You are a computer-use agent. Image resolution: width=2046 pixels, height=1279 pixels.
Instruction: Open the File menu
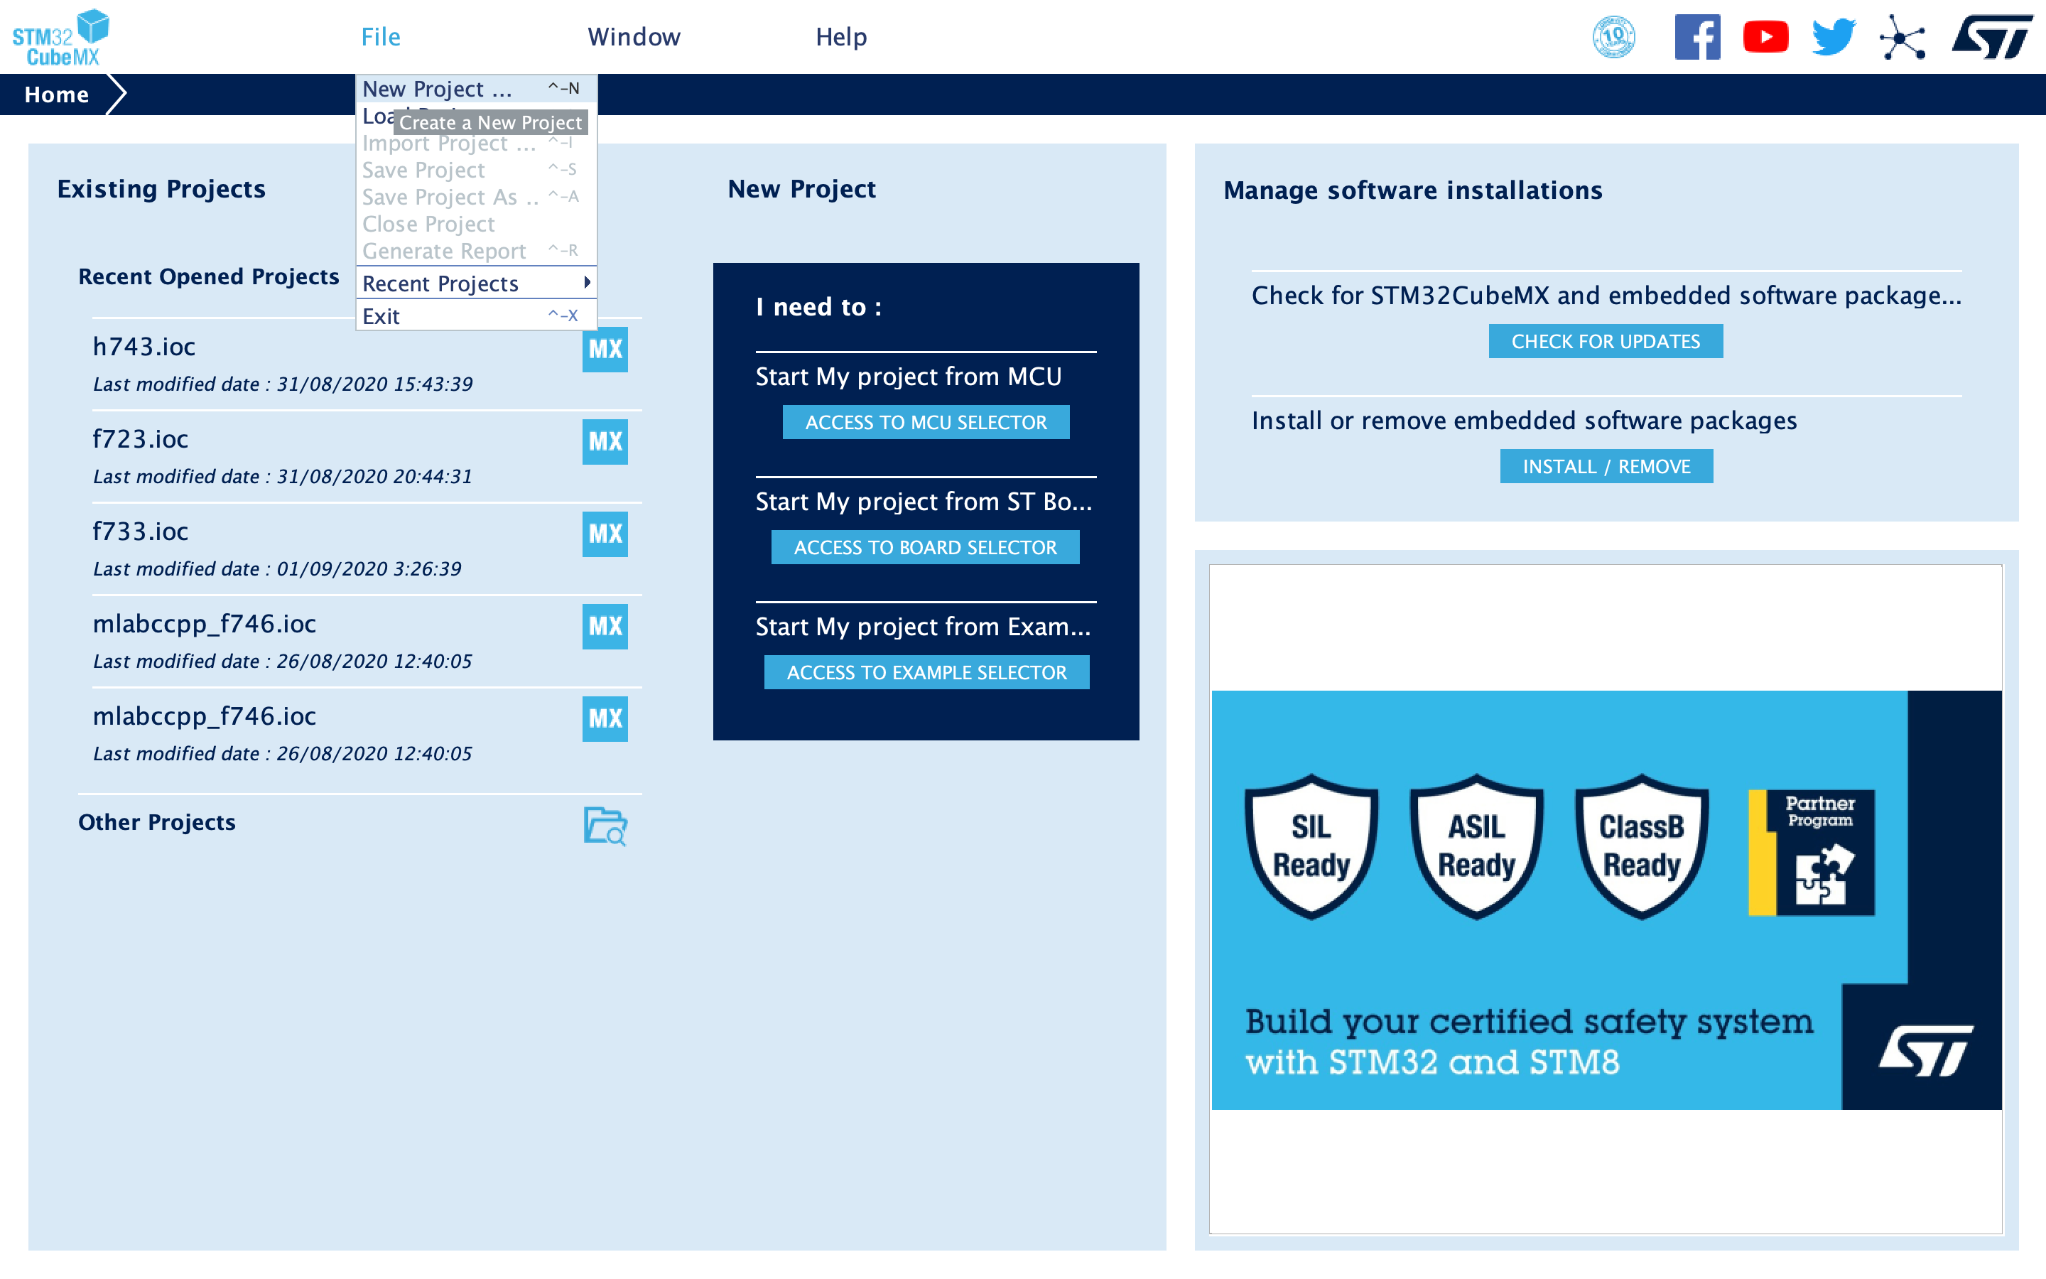381,37
